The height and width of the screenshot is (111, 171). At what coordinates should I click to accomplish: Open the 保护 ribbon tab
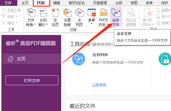pyautogui.click(x=165, y=3)
